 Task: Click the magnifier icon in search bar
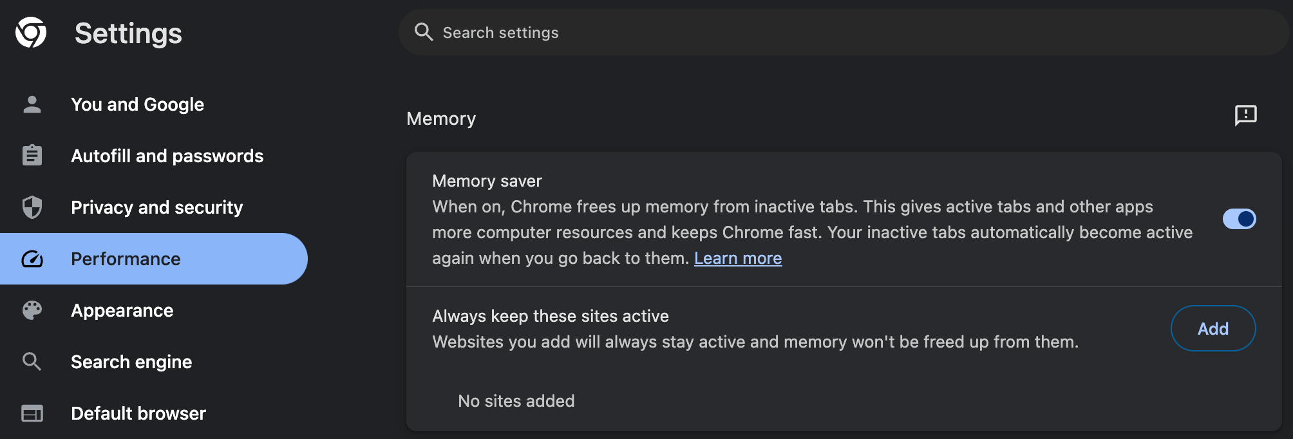tap(424, 32)
